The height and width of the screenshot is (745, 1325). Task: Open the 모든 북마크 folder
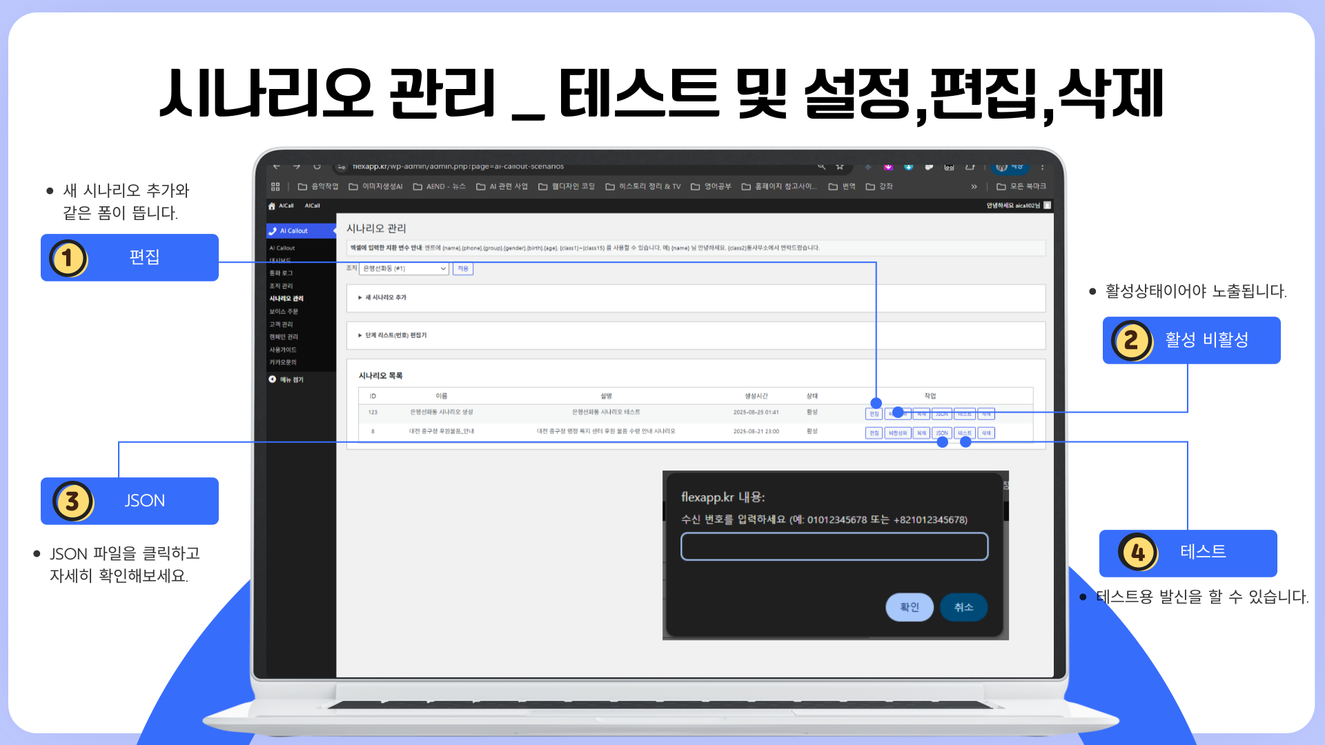pyautogui.click(x=1021, y=186)
